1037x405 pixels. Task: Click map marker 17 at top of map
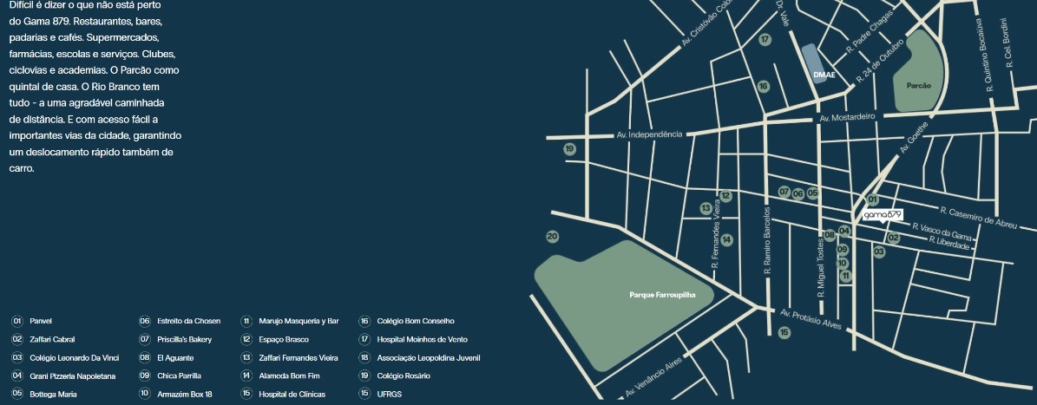(765, 40)
